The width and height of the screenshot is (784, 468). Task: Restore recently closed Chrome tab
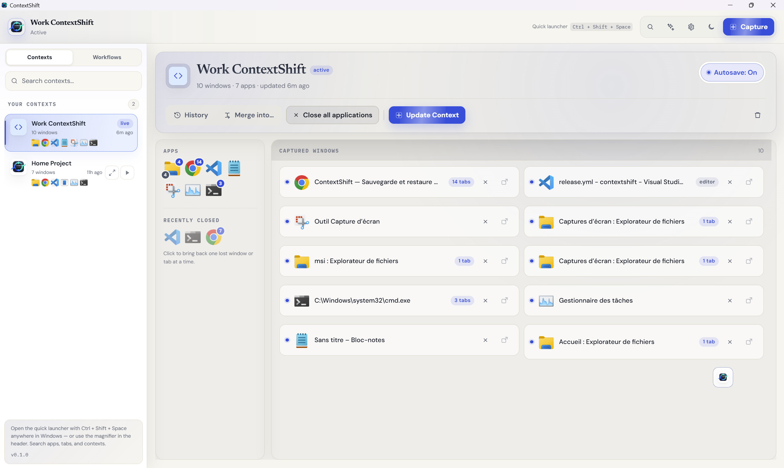(214, 237)
